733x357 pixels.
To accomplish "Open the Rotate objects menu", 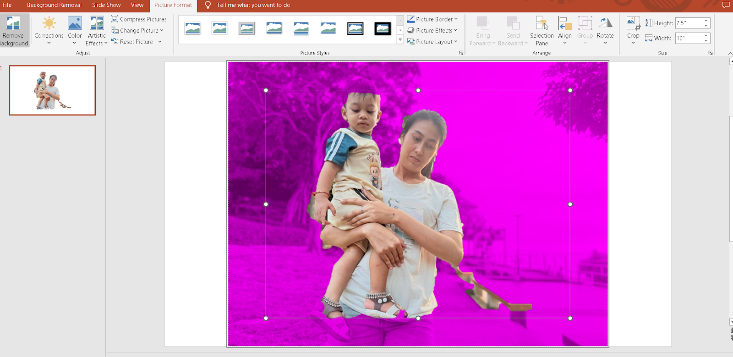I will coord(605,30).
